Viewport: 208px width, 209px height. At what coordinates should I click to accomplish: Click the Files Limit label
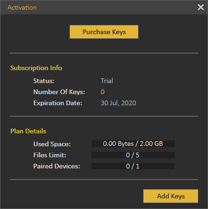pos(50,155)
